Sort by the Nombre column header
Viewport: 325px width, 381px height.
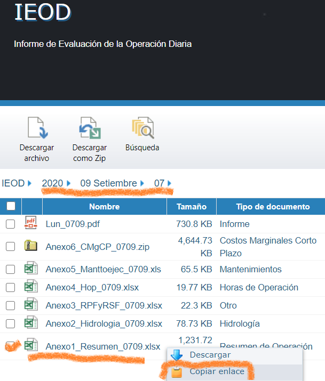pyautogui.click(x=104, y=207)
